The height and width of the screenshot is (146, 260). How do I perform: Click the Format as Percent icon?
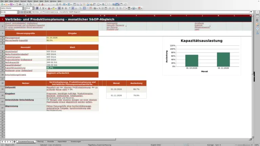(x=100, y=8)
